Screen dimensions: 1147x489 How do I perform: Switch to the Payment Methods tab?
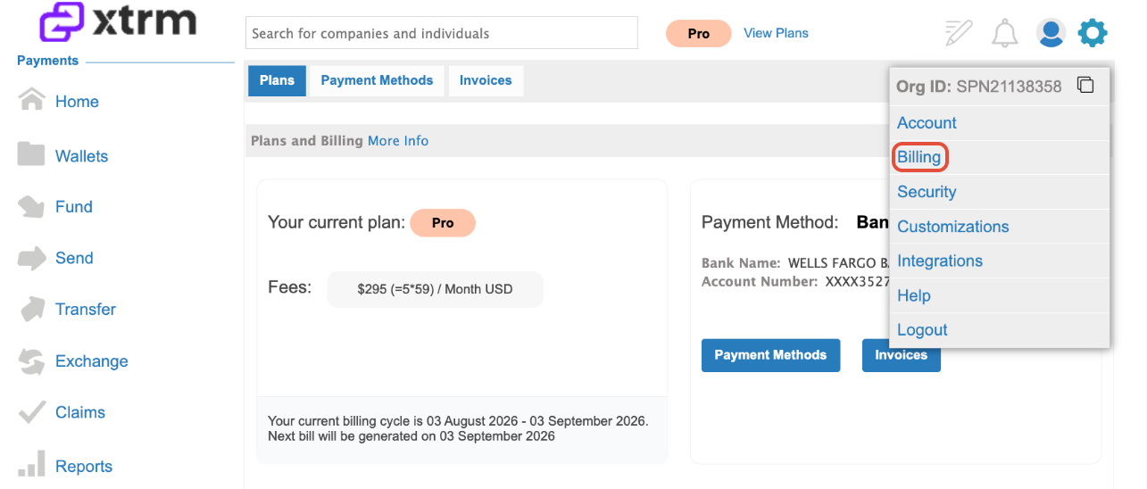coord(377,80)
